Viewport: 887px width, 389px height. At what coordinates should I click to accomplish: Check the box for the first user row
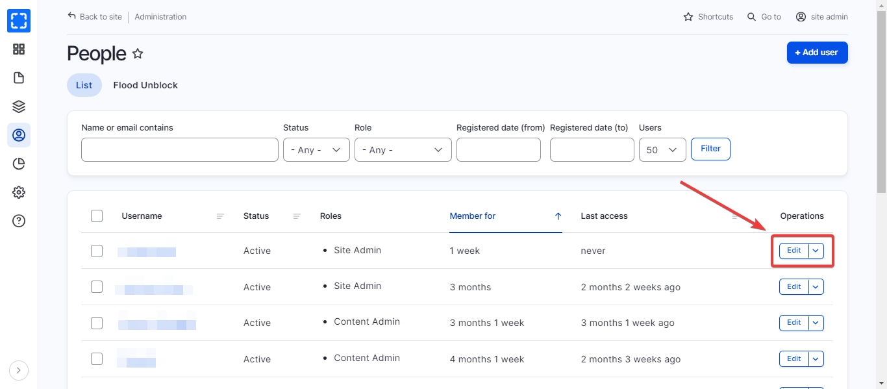tap(97, 251)
